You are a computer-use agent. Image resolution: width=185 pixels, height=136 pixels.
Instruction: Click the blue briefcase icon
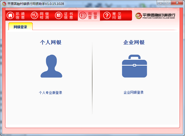pos(134,66)
